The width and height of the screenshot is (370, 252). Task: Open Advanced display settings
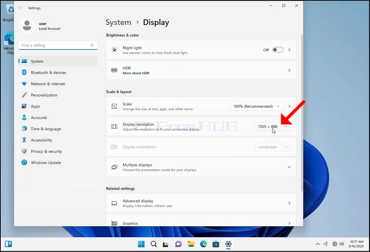201,203
